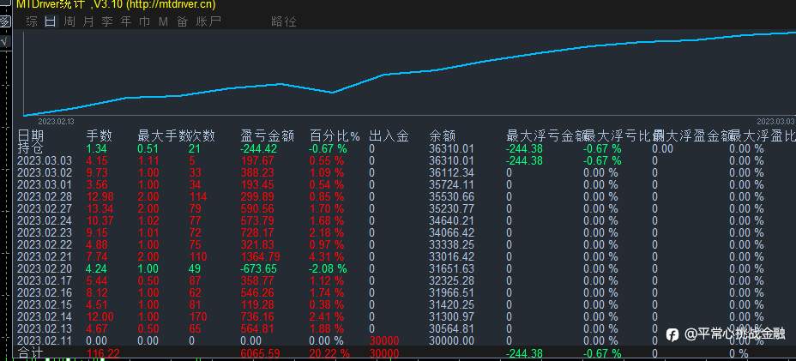
Task: Click the lot size 12.98
Action: 100,196
